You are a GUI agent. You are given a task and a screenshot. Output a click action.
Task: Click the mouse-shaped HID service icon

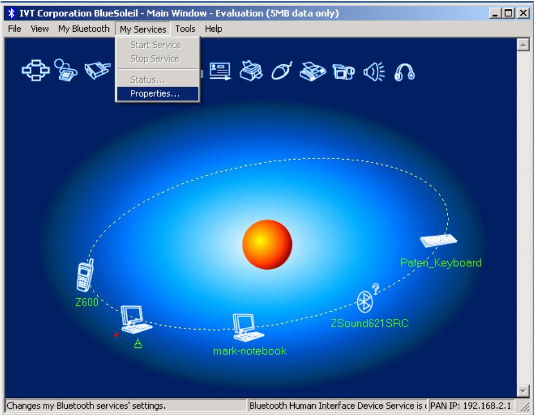click(282, 71)
